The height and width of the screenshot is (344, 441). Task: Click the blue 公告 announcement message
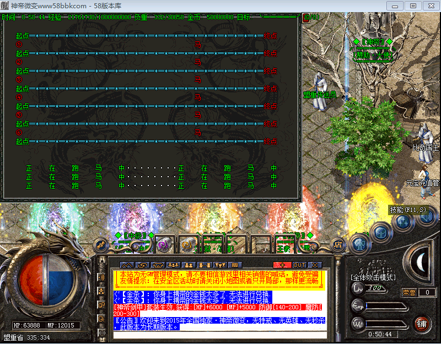point(219,324)
